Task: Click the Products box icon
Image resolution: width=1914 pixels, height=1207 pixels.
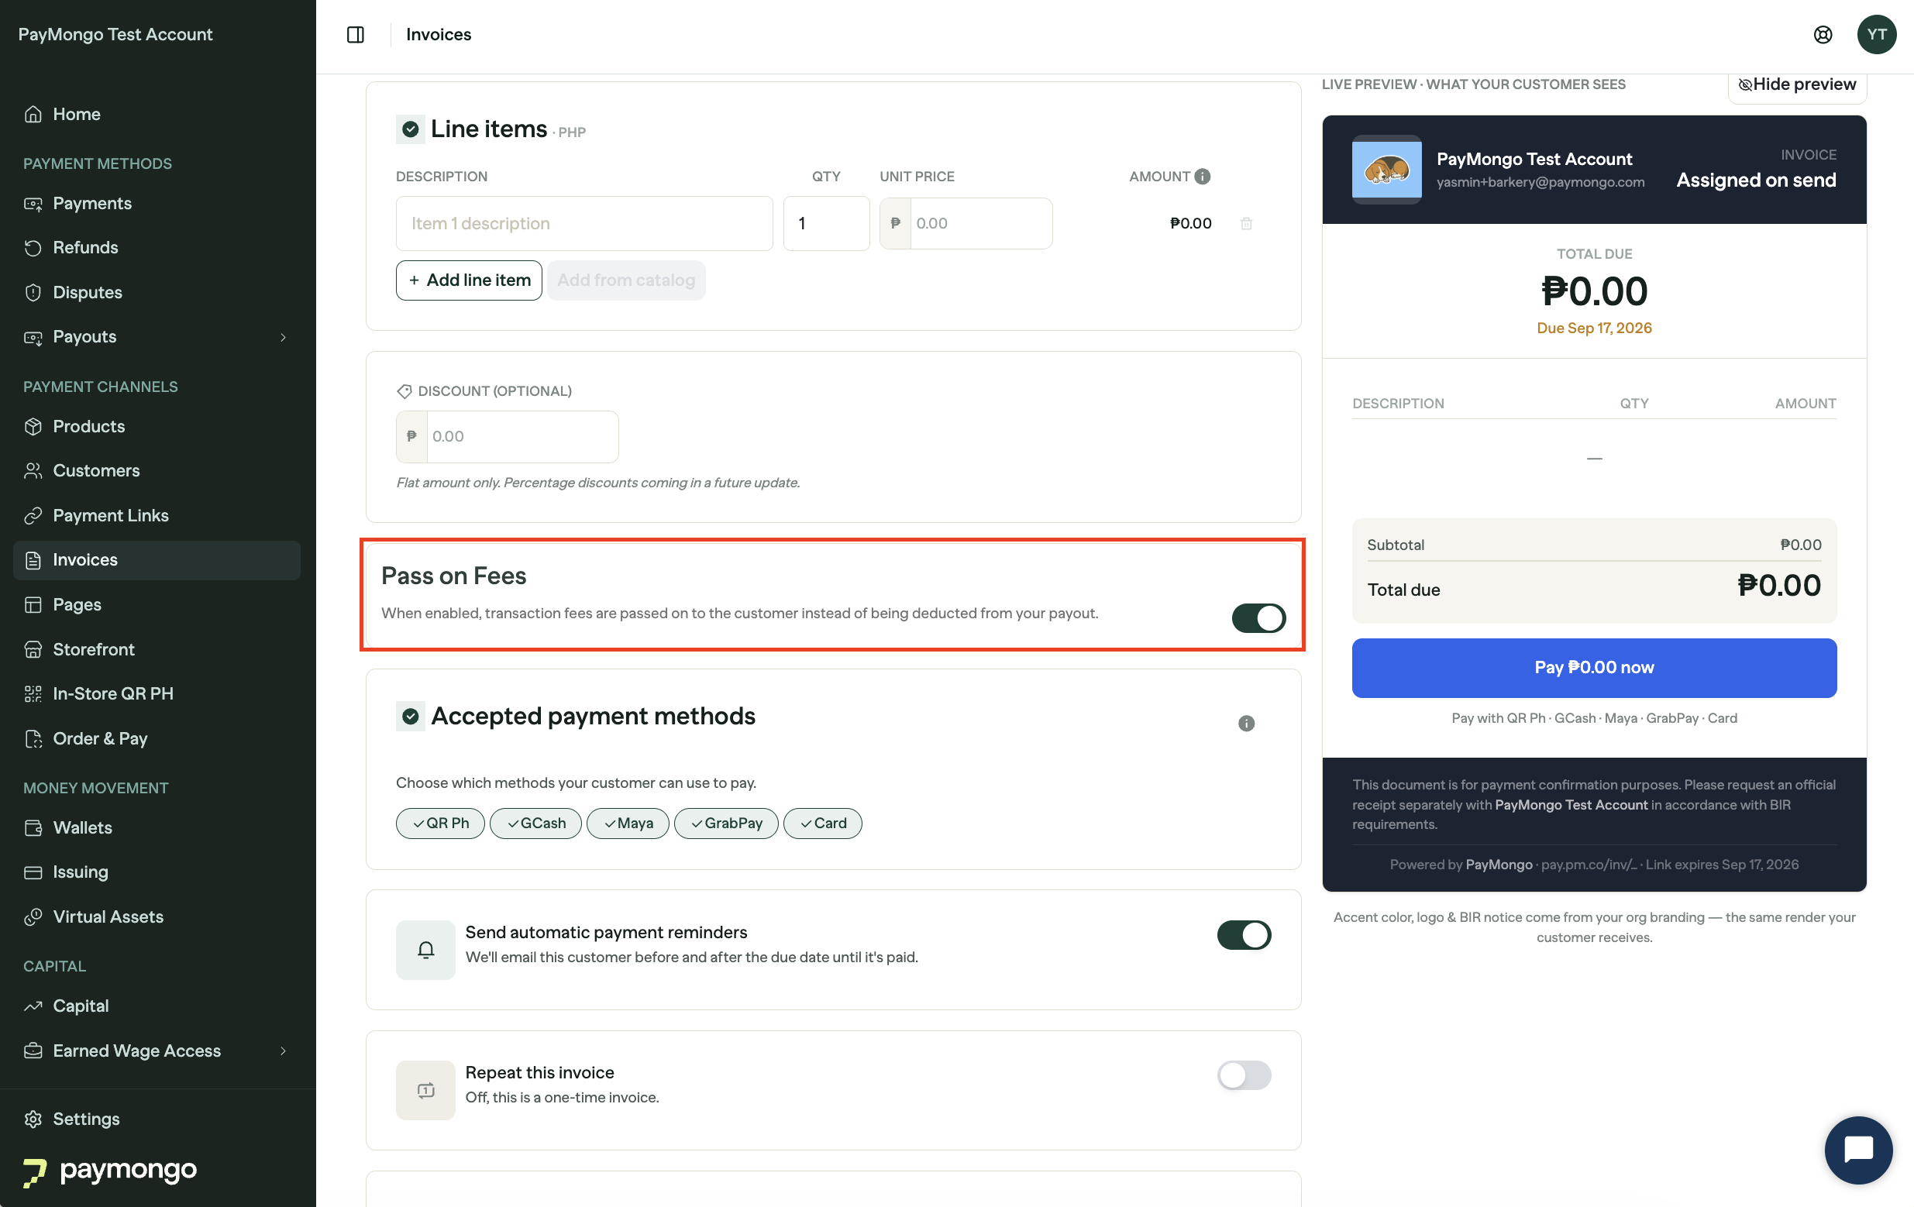Action: pyautogui.click(x=33, y=427)
